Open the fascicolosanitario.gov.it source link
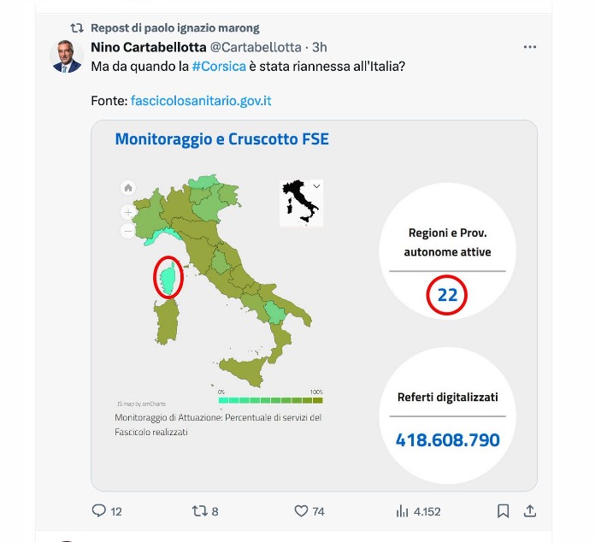This screenshot has width=595, height=542. coord(201,101)
